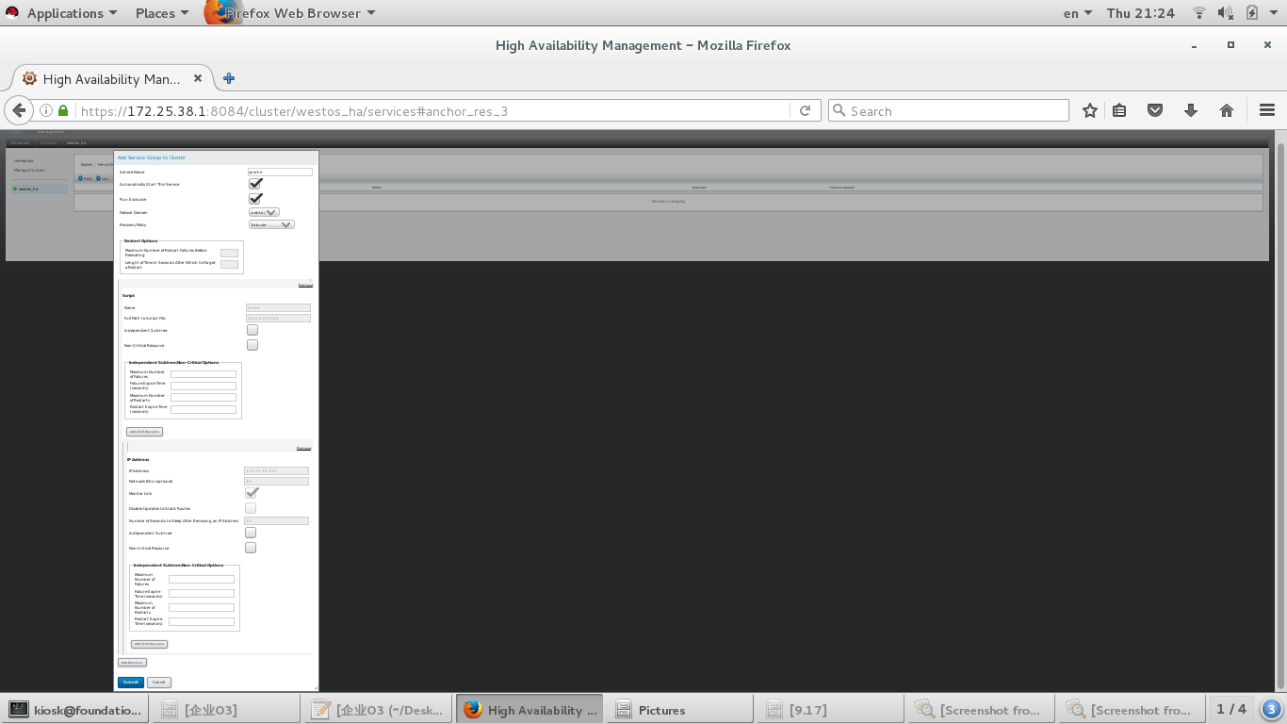Open the battery status indicator

(x=1252, y=13)
